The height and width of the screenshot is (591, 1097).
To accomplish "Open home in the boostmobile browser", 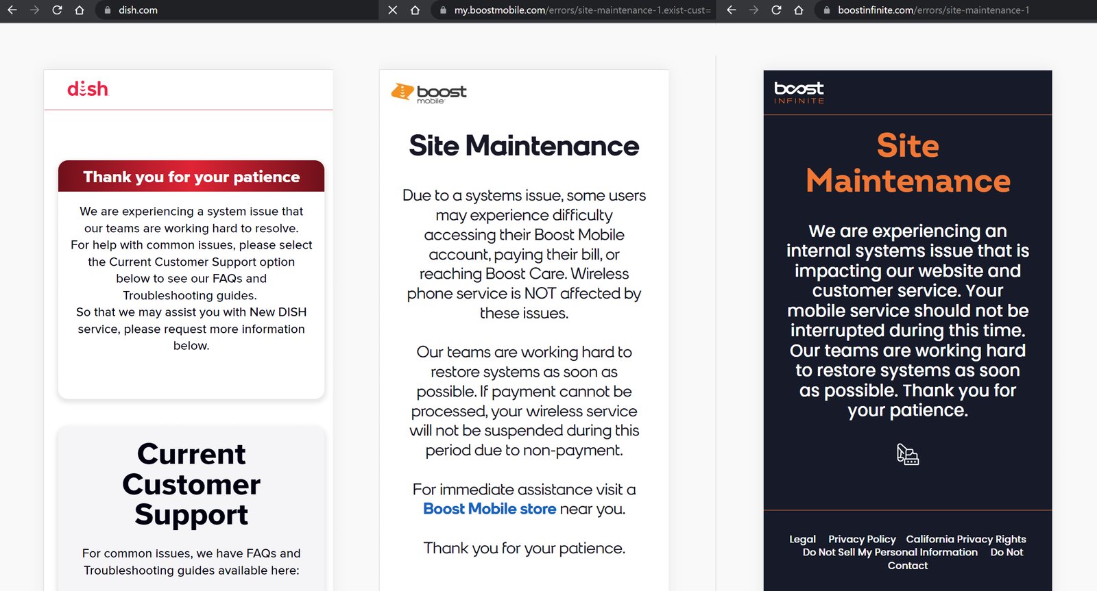I will click(415, 10).
